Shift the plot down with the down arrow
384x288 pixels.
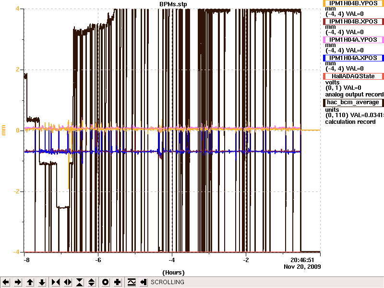point(42,282)
